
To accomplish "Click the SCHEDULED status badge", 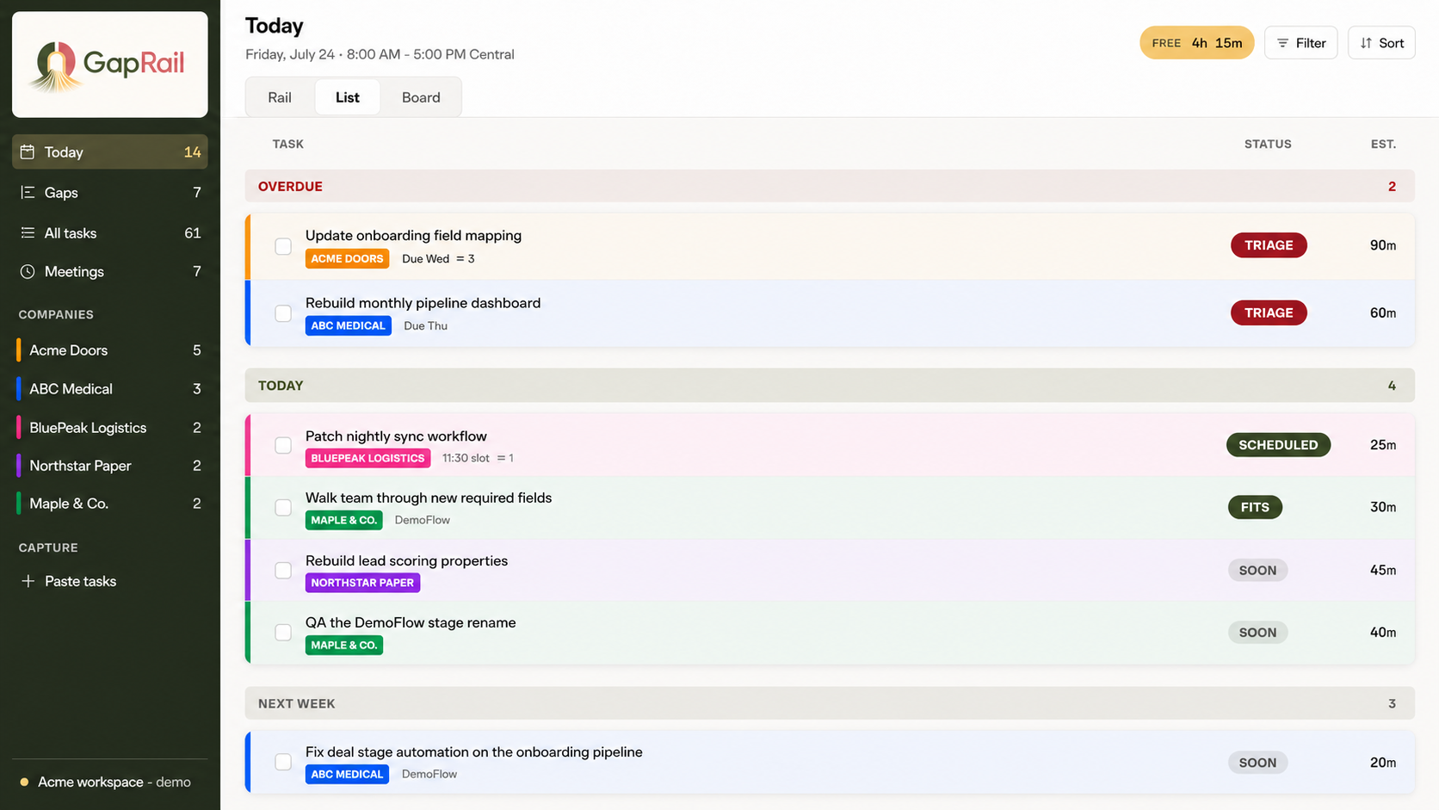I will pos(1278,445).
